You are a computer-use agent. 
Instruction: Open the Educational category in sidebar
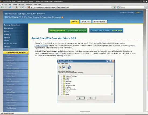16,28
